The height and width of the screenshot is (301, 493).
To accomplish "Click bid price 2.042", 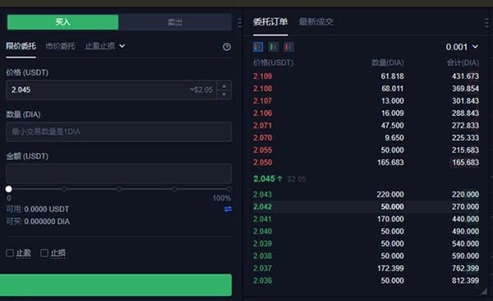I will pos(263,207).
